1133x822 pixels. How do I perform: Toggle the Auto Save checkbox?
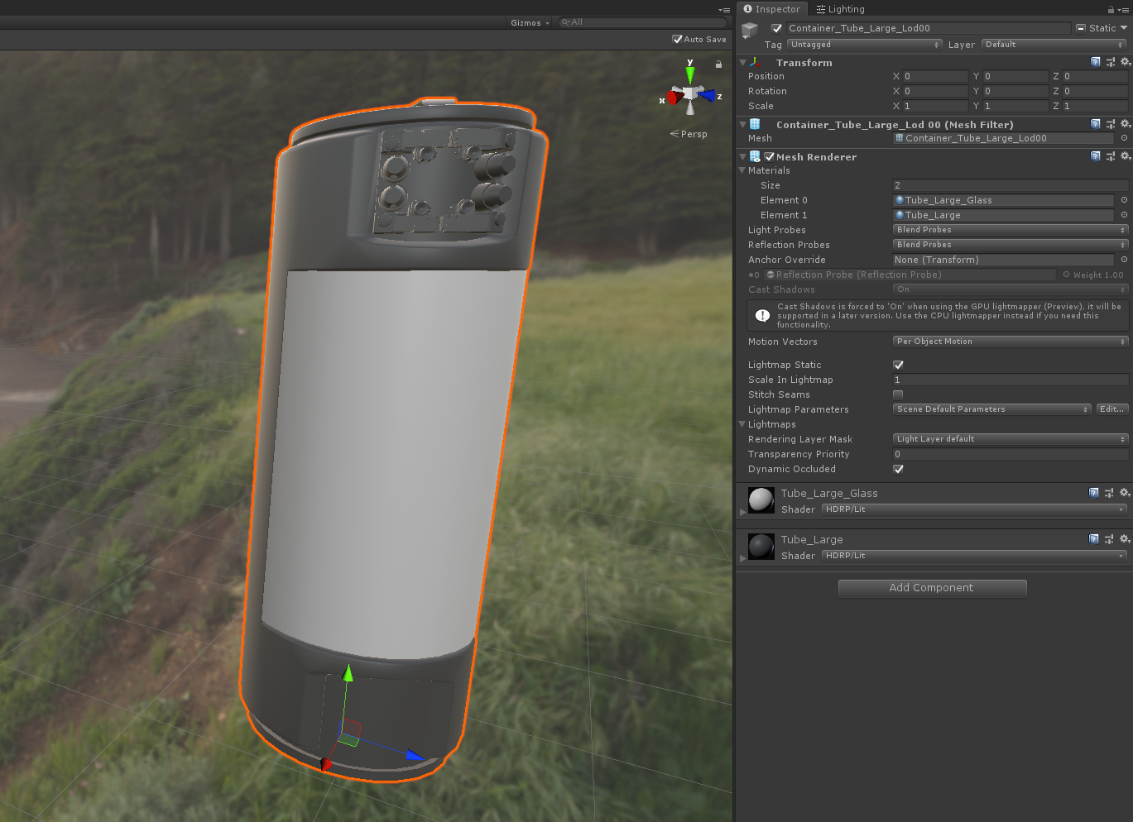click(677, 39)
